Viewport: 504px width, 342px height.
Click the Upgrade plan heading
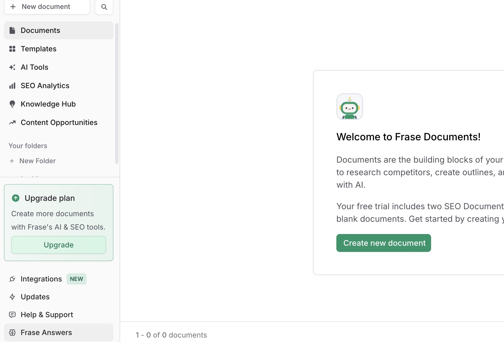tap(50, 198)
